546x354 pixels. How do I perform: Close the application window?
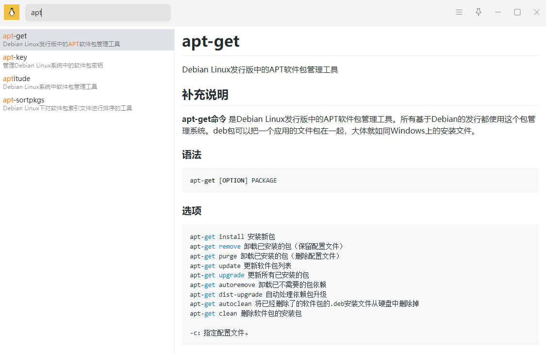[x=537, y=12]
